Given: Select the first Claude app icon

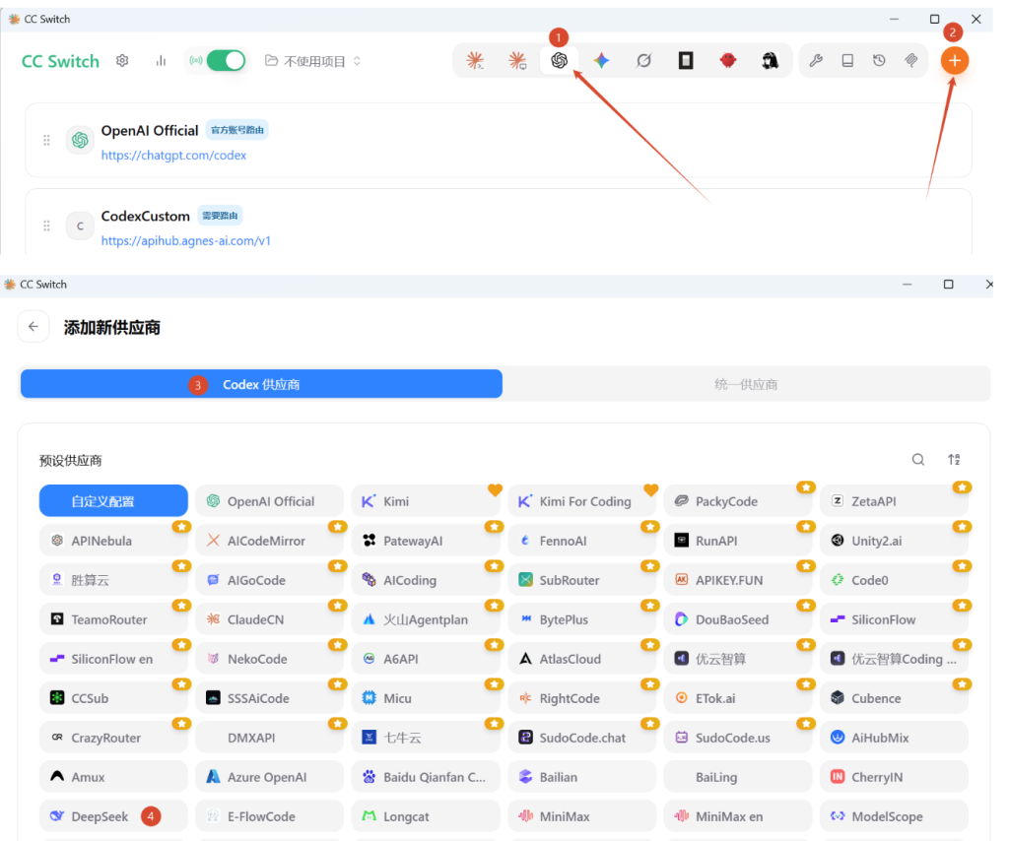Looking at the screenshot, I should tap(475, 60).
